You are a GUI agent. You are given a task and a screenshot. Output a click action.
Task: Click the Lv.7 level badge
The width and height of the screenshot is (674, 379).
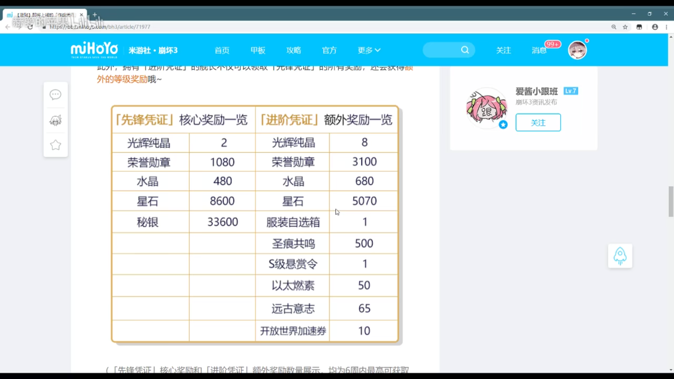(x=571, y=91)
